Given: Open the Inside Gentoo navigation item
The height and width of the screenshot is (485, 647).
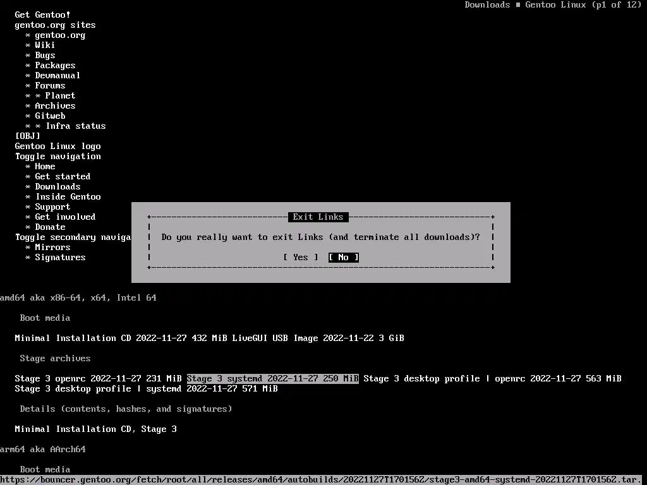Looking at the screenshot, I should [x=68, y=197].
